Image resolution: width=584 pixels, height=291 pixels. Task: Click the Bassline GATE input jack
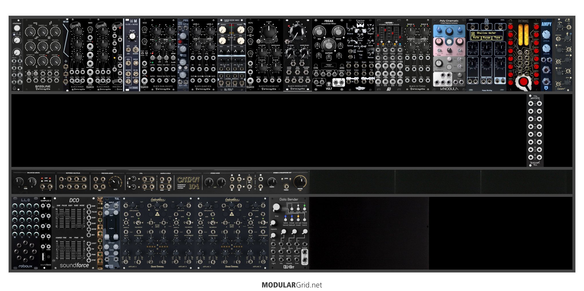(29, 80)
